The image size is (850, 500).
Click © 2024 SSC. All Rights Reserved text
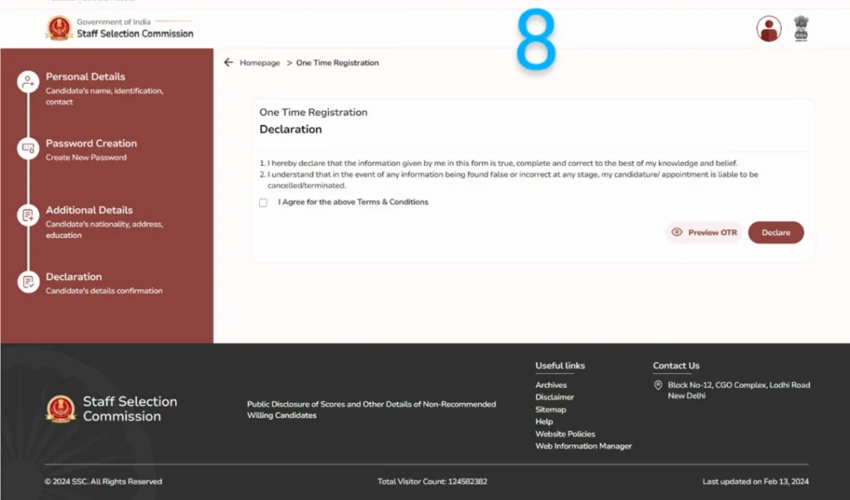[103, 482]
